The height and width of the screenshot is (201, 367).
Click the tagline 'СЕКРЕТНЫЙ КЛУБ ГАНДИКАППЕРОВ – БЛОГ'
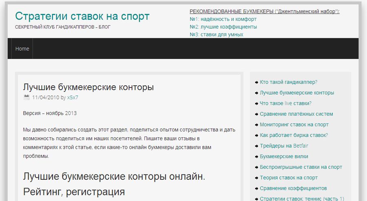coord(63,27)
